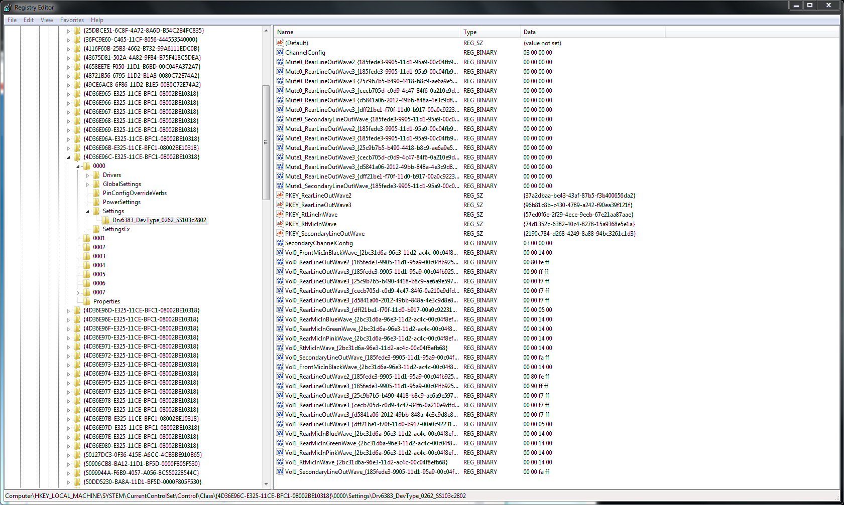This screenshot has height=505, width=844.
Task: Collapse the Settings key node
Action: click(x=87, y=212)
